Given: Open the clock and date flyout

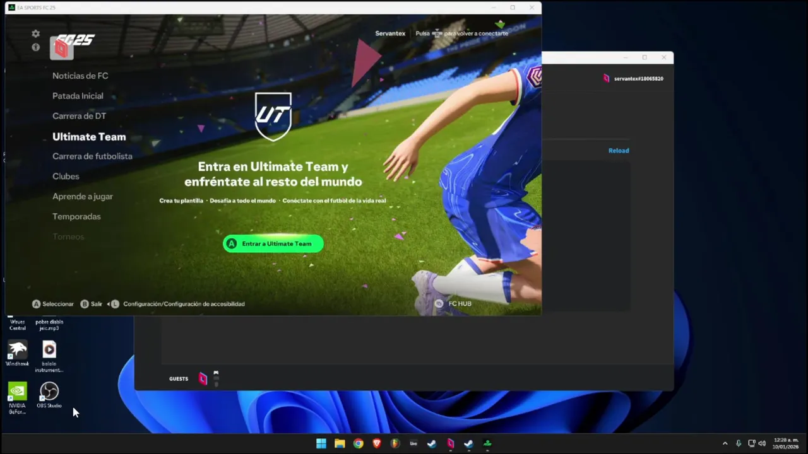Looking at the screenshot, I should 786,443.
